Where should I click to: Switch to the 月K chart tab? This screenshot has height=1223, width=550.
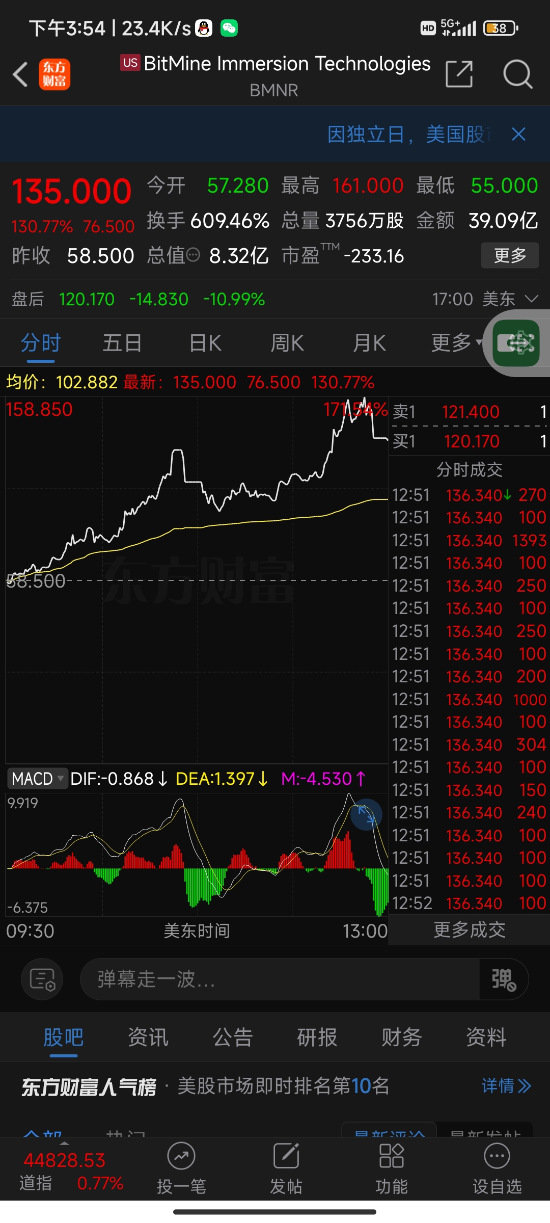369,343
